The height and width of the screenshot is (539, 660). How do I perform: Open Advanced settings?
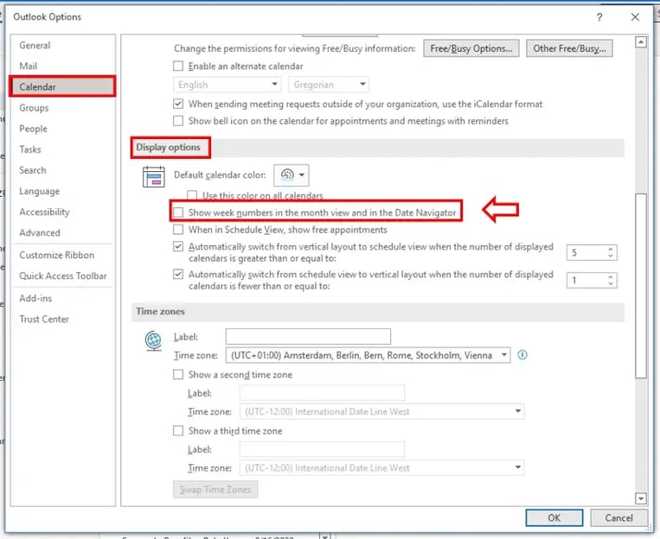click(63, 232)
